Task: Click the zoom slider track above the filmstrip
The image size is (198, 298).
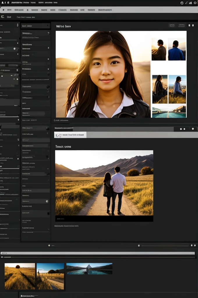Action: click(165, 246)
